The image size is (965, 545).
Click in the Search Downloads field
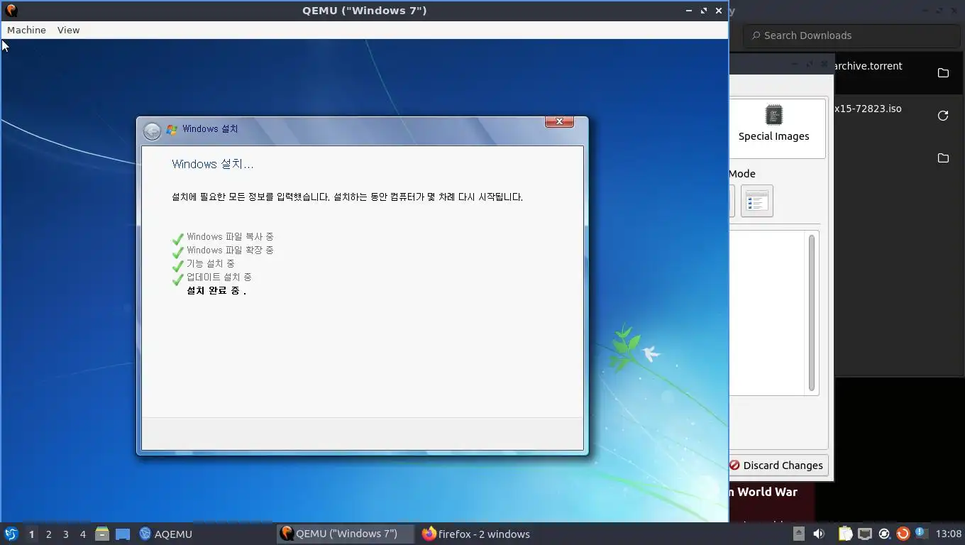pos(851,35)
